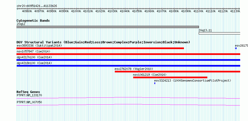Open the esv3893336 (Suktitipat2014) label

39,46
